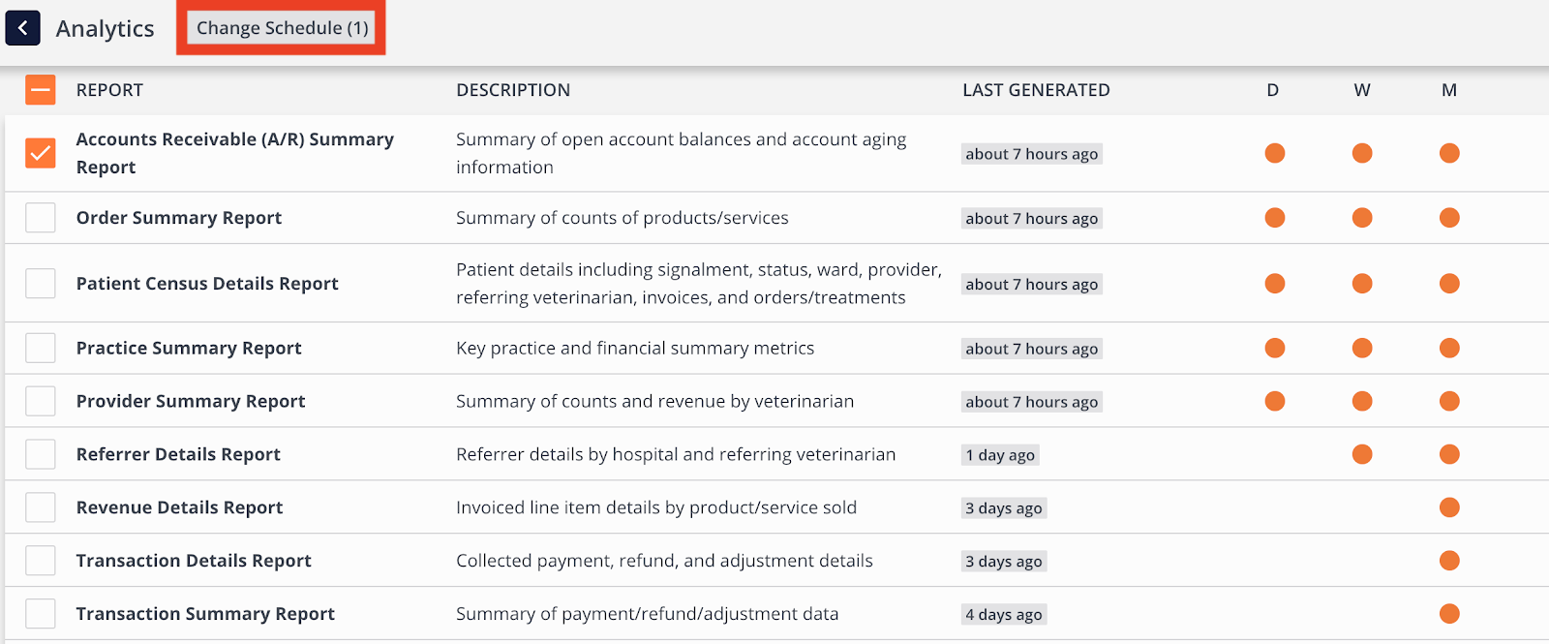Click monthly dot for Patient Census Details Report
This screenshot has width=1549, height=644.
point(1449,284)
